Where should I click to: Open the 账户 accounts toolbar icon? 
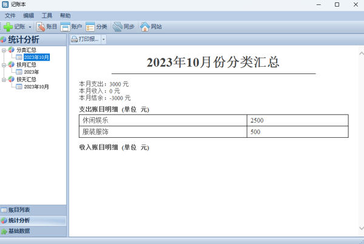71,27
